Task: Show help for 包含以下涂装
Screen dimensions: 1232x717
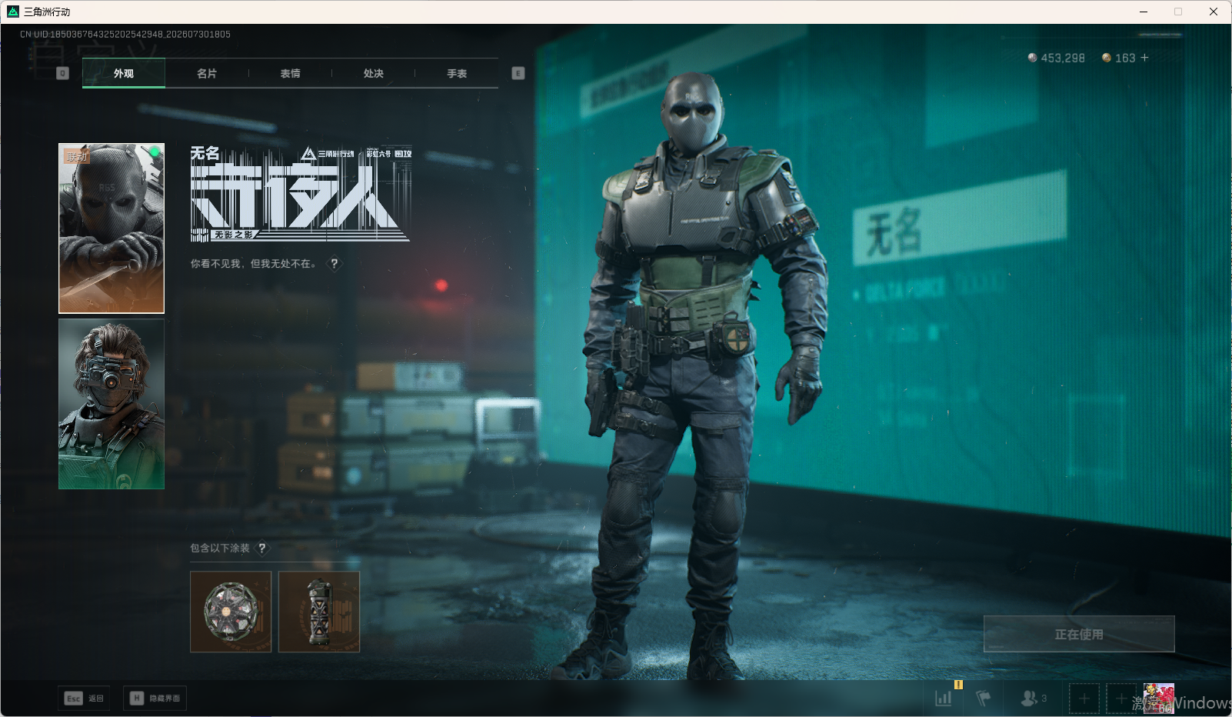Action: pos(262,548)
